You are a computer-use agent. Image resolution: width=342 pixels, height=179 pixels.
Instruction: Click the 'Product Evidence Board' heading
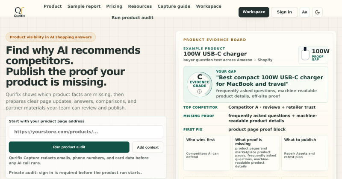pos(215,40)
